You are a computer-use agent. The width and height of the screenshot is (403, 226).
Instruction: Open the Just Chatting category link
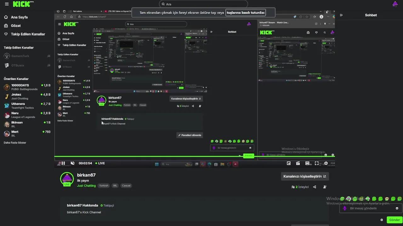click(86, 186)
